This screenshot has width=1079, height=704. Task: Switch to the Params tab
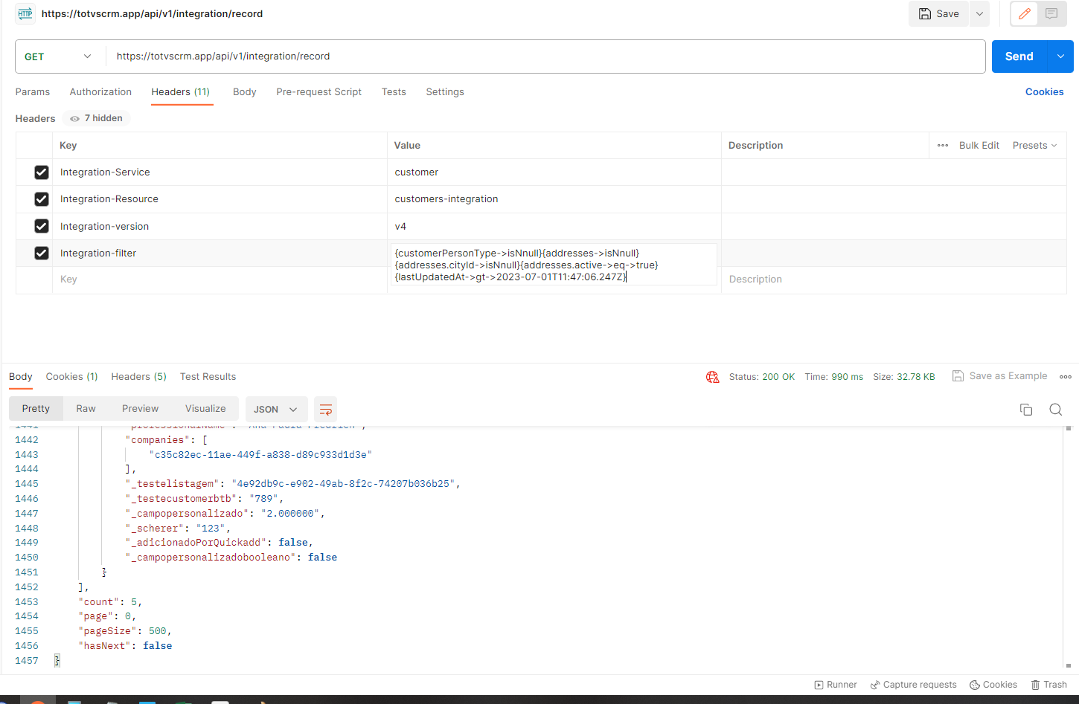coord(33,92)
